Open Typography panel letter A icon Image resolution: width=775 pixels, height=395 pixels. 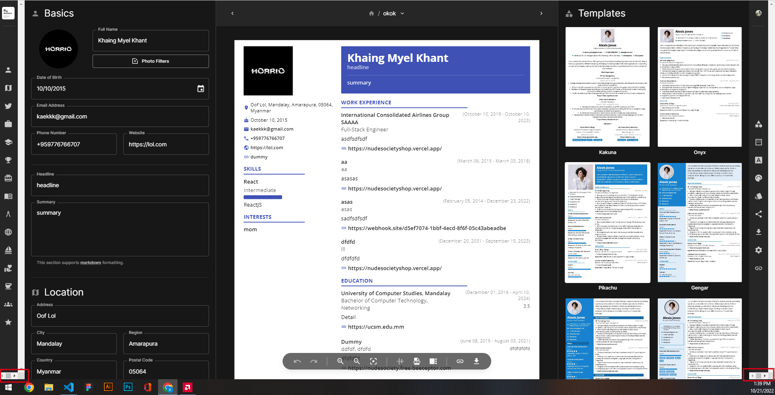pos(759,160)
